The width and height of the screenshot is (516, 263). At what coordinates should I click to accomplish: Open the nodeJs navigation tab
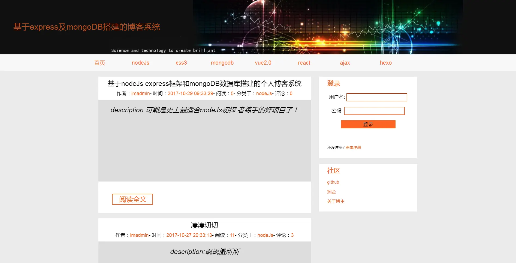pyautogui.click(x=140, y=62)
